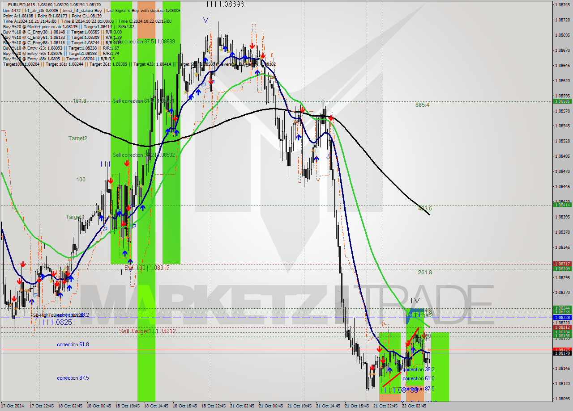Select the '161.8' level label on left
Screen dimensions: 573x411
pyautogui.click(x=80, y=101)
